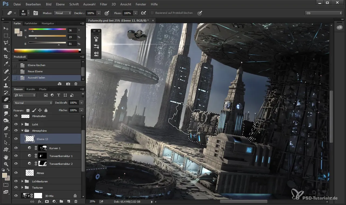Expand the Lichttexturen layer group
This screenshot has height=205, width=346.
point(22,181)
